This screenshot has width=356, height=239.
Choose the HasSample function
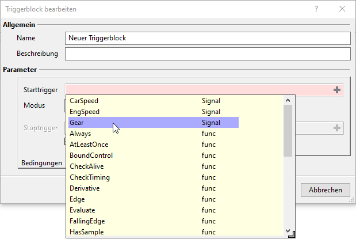click(154, 232)
